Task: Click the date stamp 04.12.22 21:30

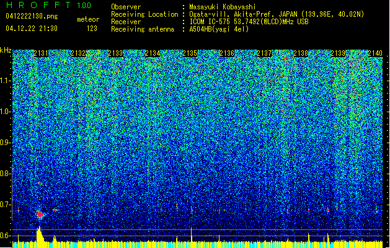Action: tap(32, 29)
